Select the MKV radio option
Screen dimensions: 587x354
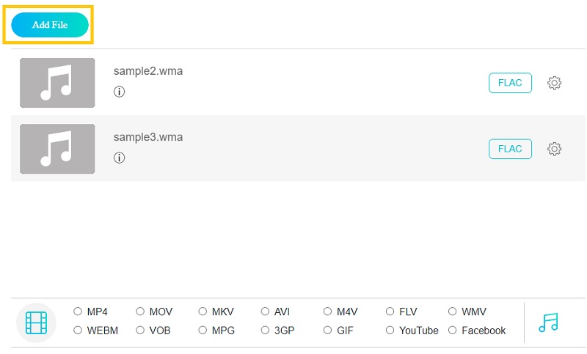tap(203, 311)
